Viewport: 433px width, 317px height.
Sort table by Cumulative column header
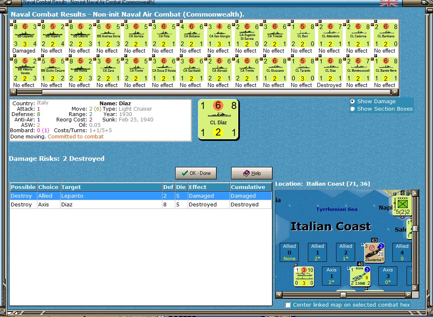click(250, 187)
